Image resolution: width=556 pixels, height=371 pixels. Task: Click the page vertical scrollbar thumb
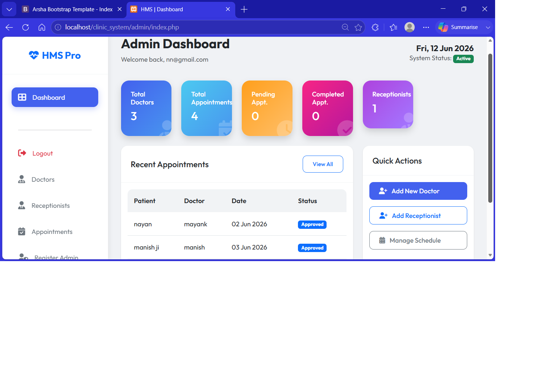[x=490, y=128]
